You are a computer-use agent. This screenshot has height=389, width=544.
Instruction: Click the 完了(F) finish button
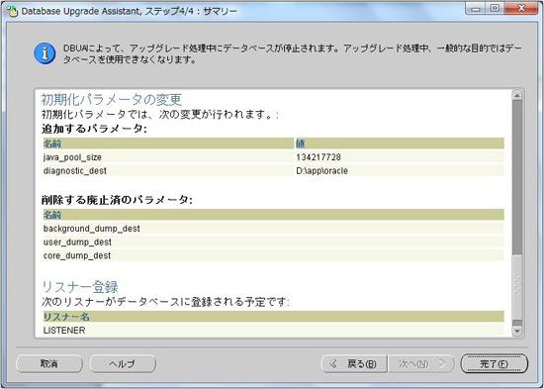(x=494, y=363)
